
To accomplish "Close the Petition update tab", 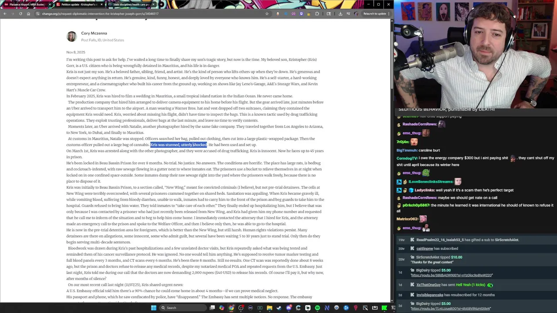I will pos(101,4).
